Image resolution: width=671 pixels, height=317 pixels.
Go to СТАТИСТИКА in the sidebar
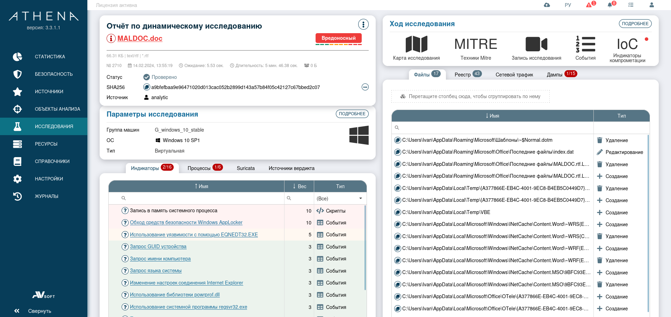pyautogui.click(x=50, y=57)
